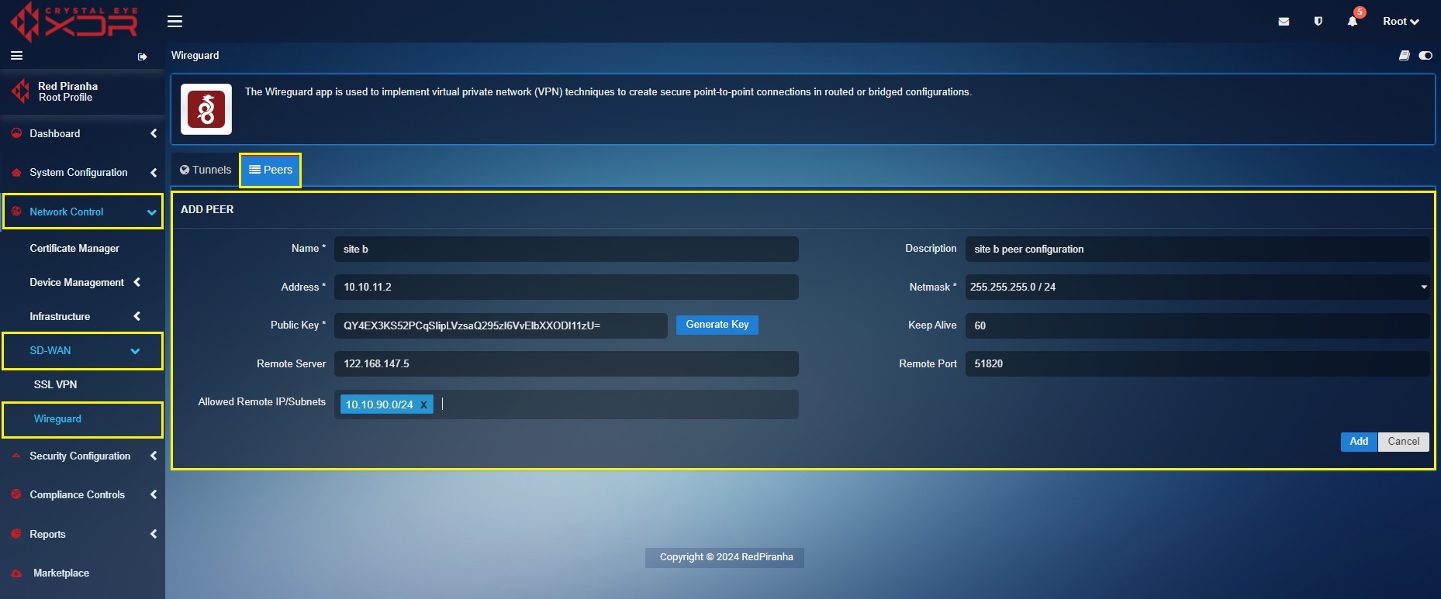Open Wireguard in sidebar
Screen dimensions: 1441x599
coord(57,418)
